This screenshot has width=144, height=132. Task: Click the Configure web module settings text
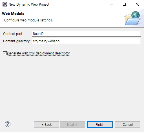pyautogui.click(x=28, y=20)
